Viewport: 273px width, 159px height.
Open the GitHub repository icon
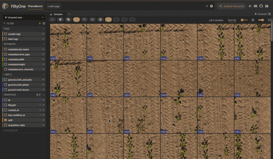coord(261,6)
